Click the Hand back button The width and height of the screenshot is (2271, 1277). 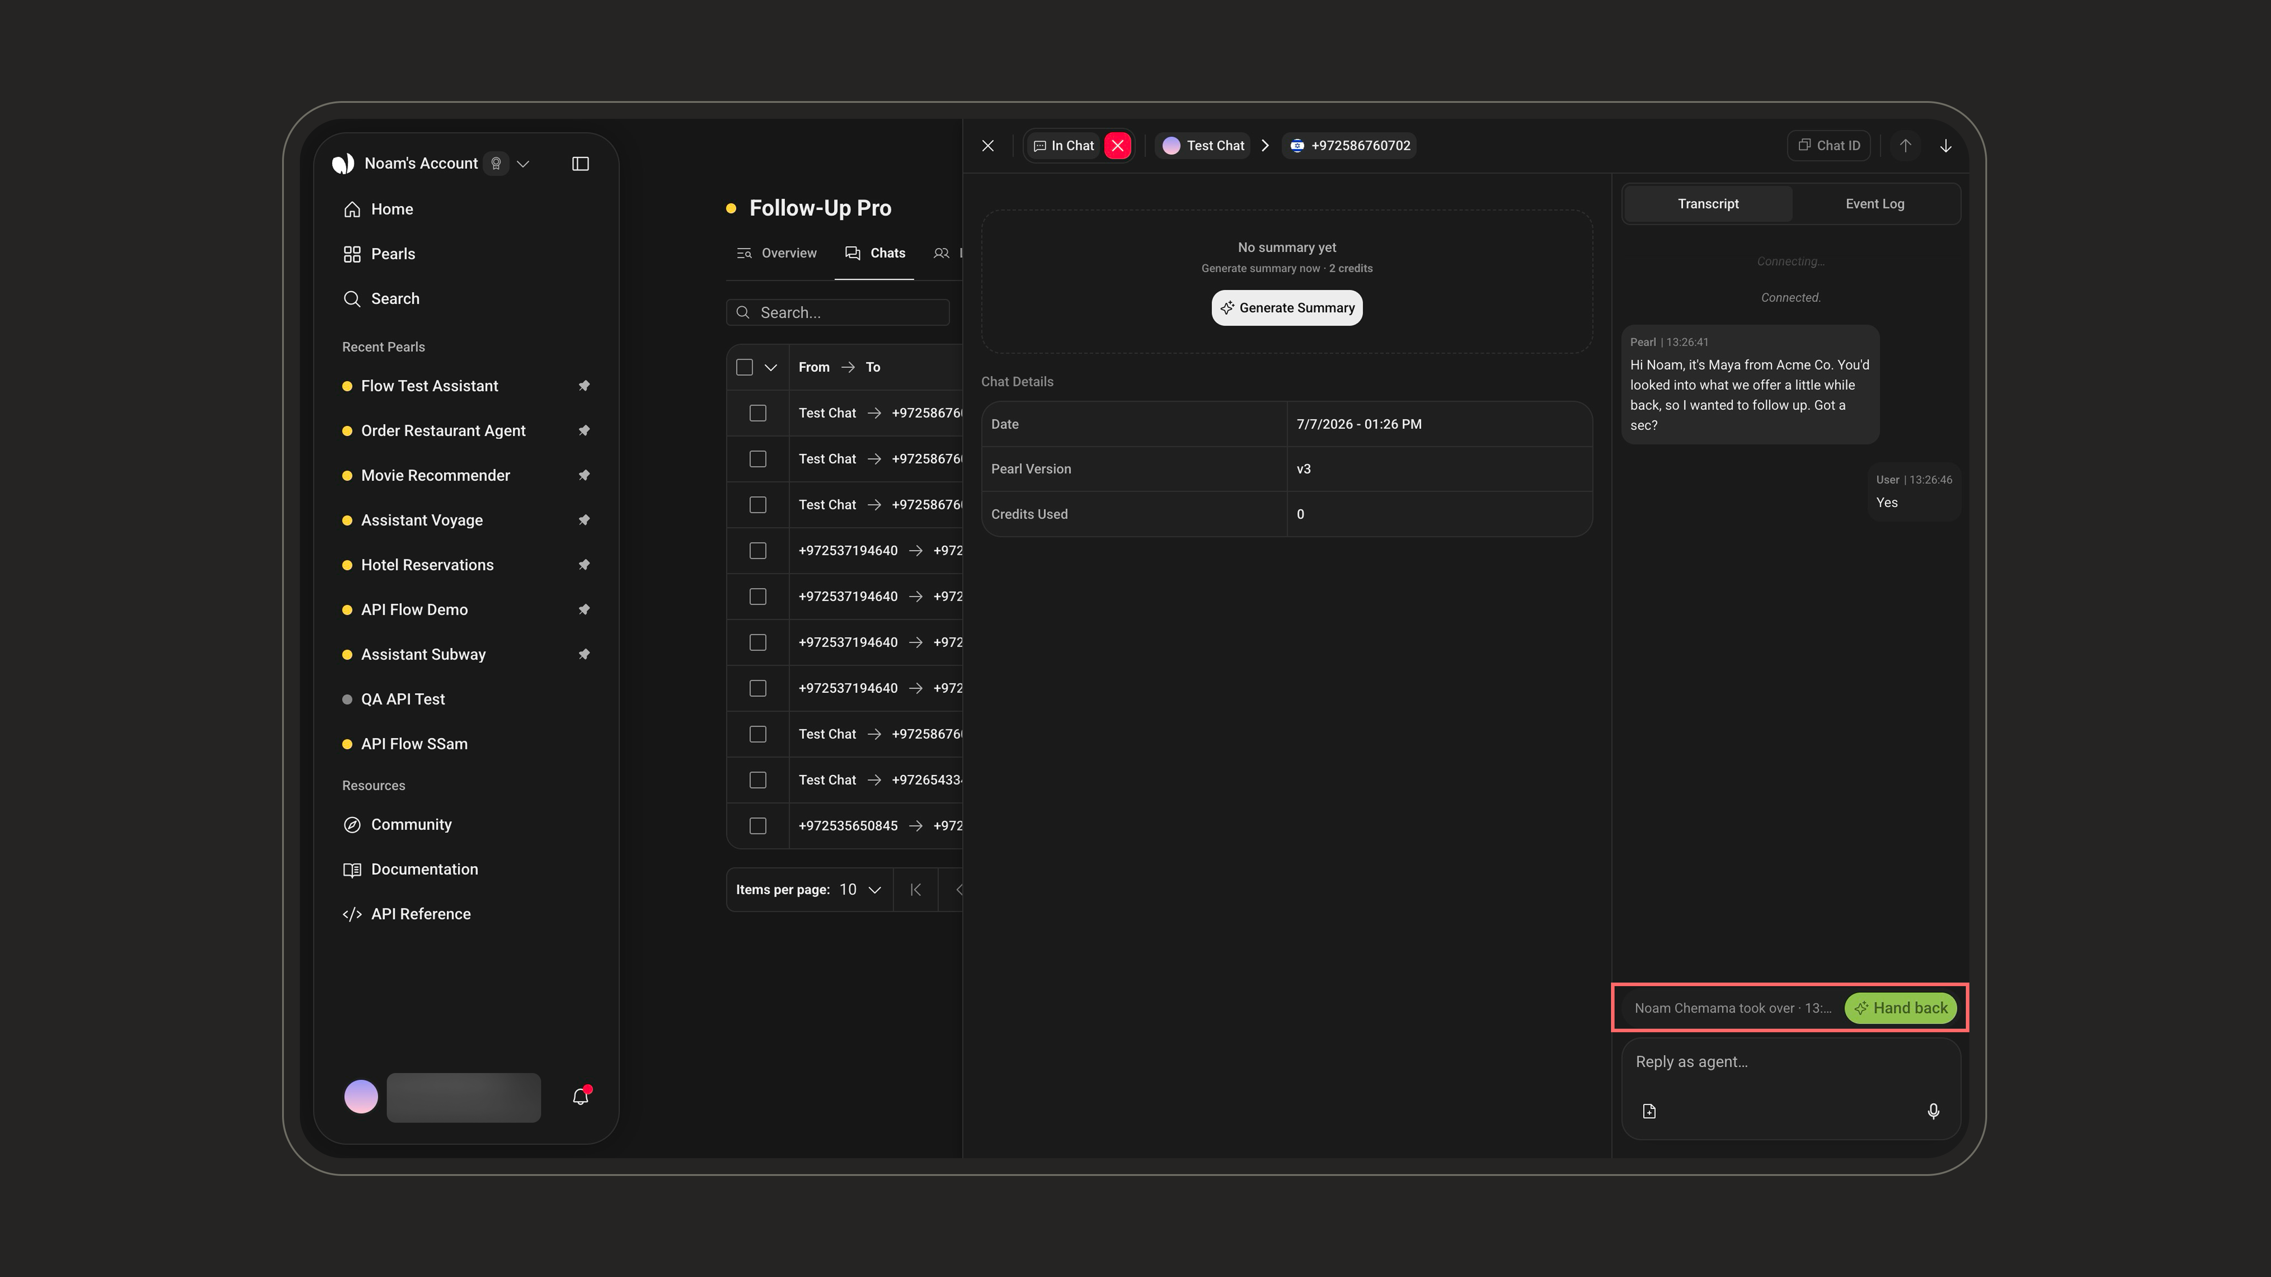point(1901,1008)
